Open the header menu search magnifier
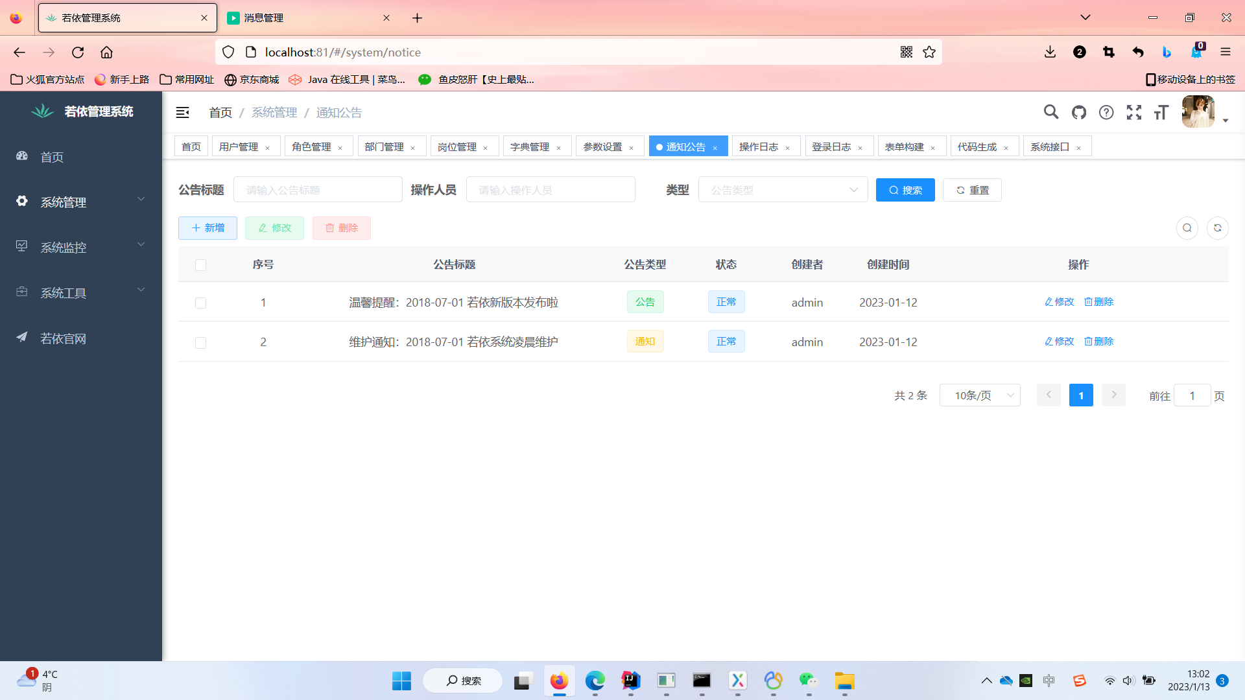This screenshot has width=1245, height=700. tap(1050, 112)
